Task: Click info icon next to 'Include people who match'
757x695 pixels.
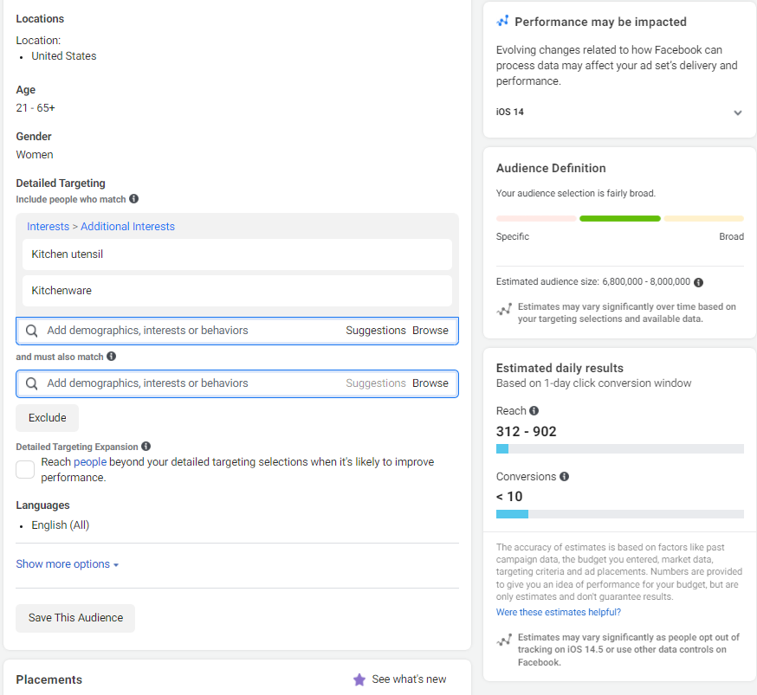Action: (134, 199)
